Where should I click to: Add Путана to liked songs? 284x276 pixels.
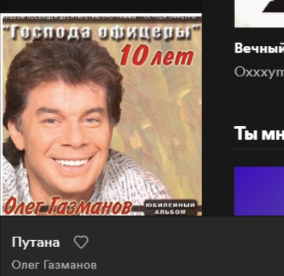tap(81, 242)
